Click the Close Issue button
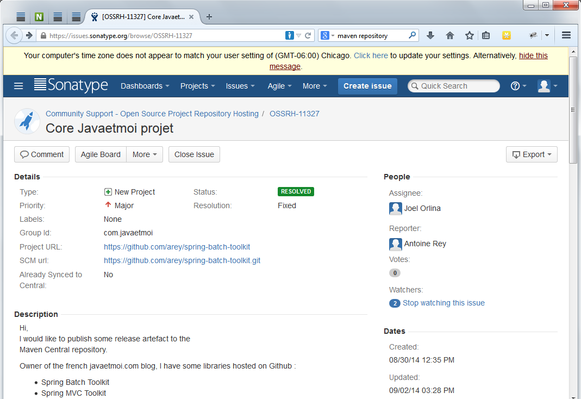Viewport: 581px width, 399px height. (x=194, y=154)
